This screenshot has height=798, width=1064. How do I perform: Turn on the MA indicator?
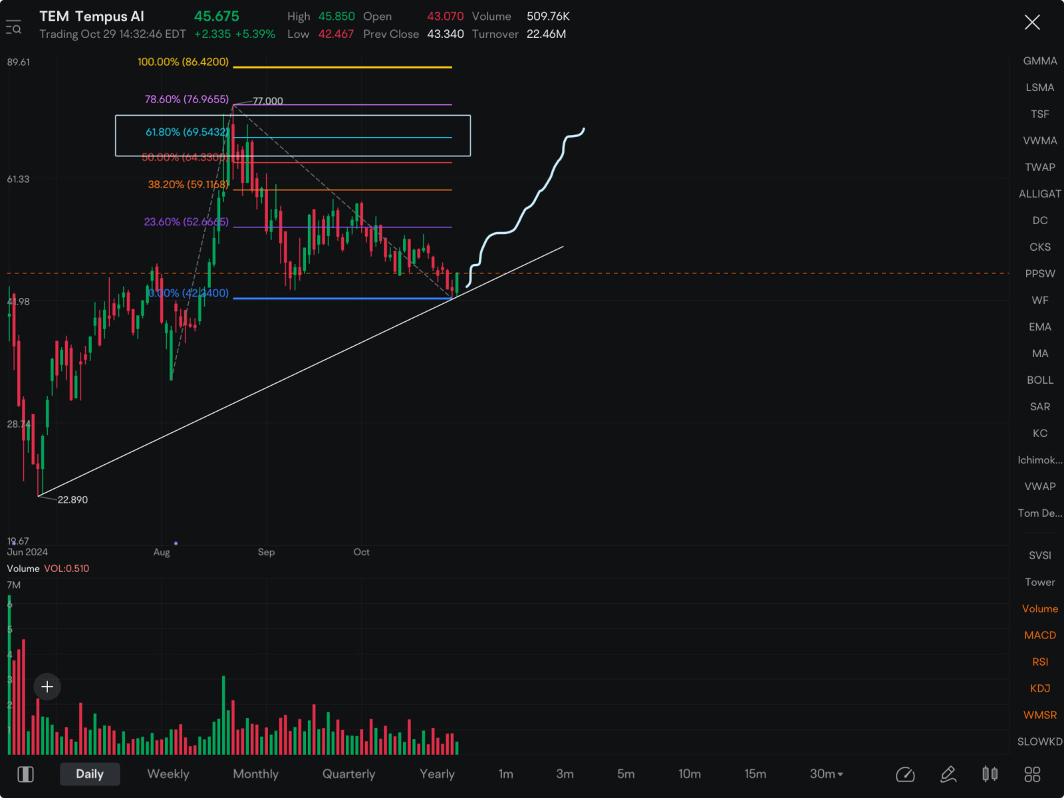pyautogui.click(x=1040, y=353)
